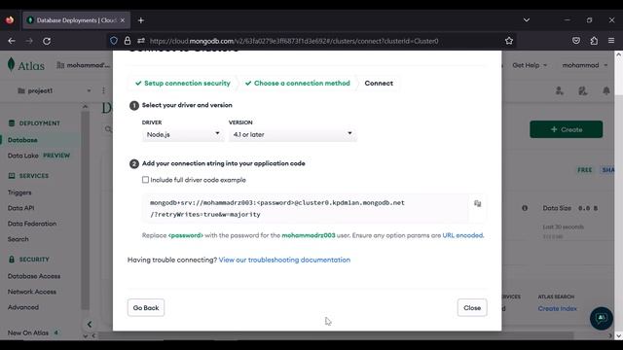The image size is (623, 350).
Task: Click the invite user icon
Action: coord(560,90)
